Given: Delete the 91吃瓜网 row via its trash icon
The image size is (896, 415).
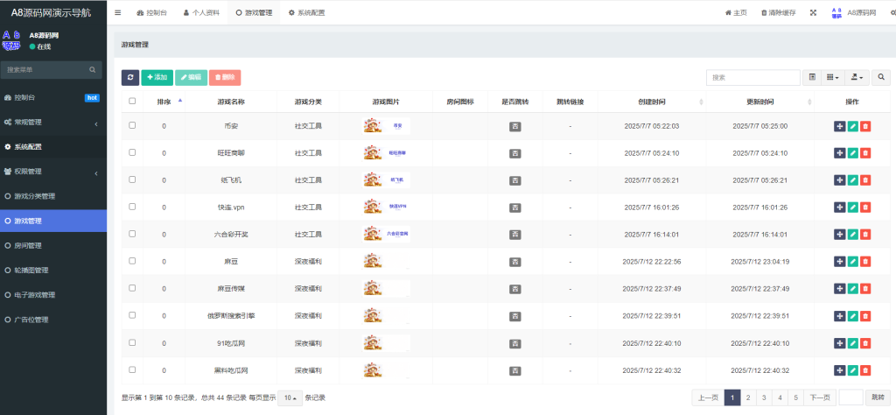Looking at the screenshot, I should pos(865,343).
